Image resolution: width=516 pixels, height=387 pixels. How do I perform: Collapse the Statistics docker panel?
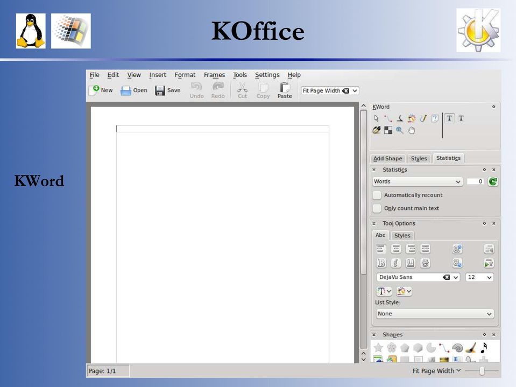coord(374,170)
